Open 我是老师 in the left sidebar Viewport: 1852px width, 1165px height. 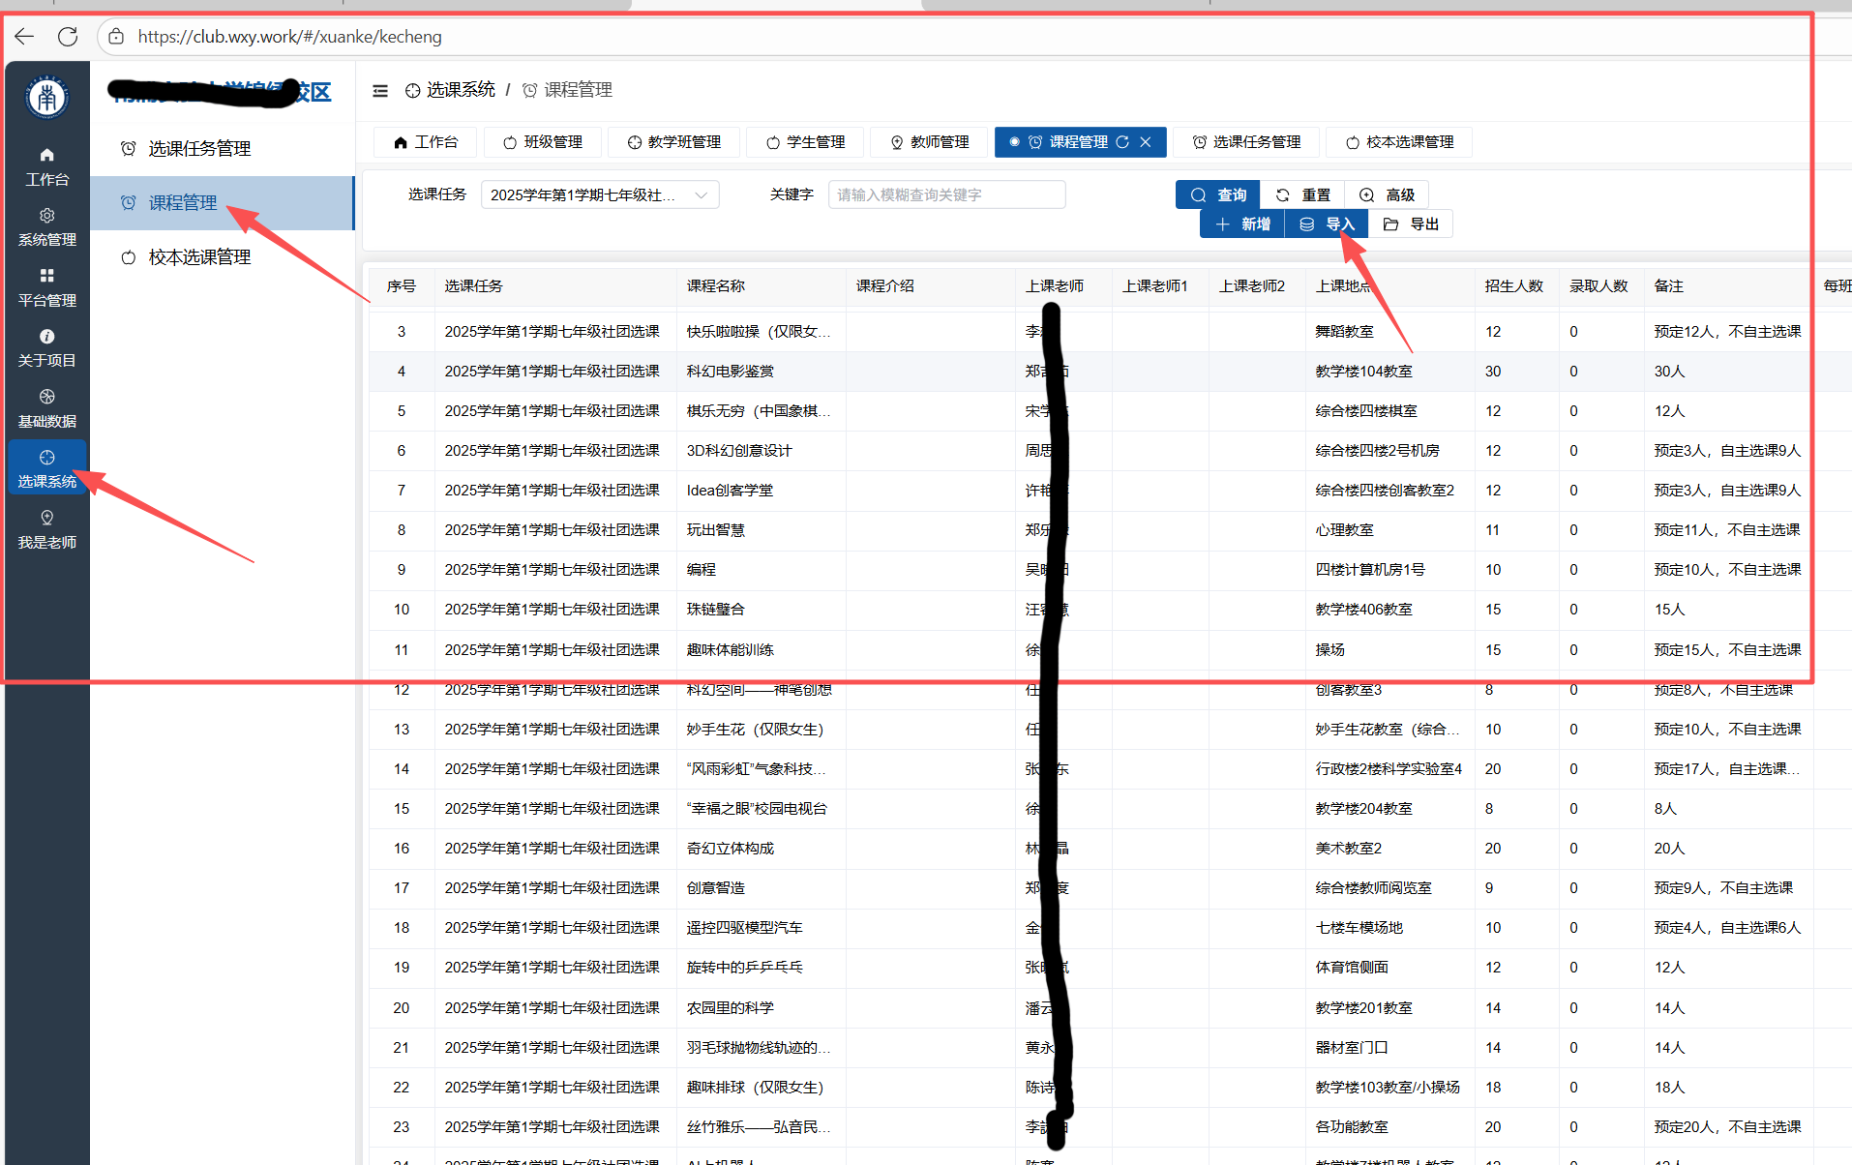46,530
